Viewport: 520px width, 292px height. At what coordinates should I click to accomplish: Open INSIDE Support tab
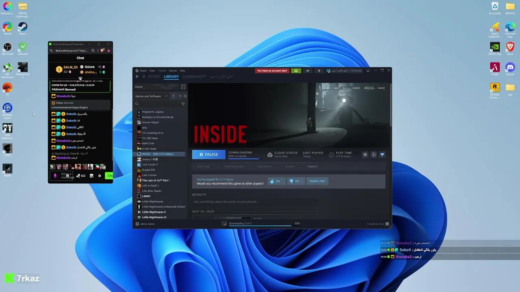pyautogui.click(x=312, y=166)
